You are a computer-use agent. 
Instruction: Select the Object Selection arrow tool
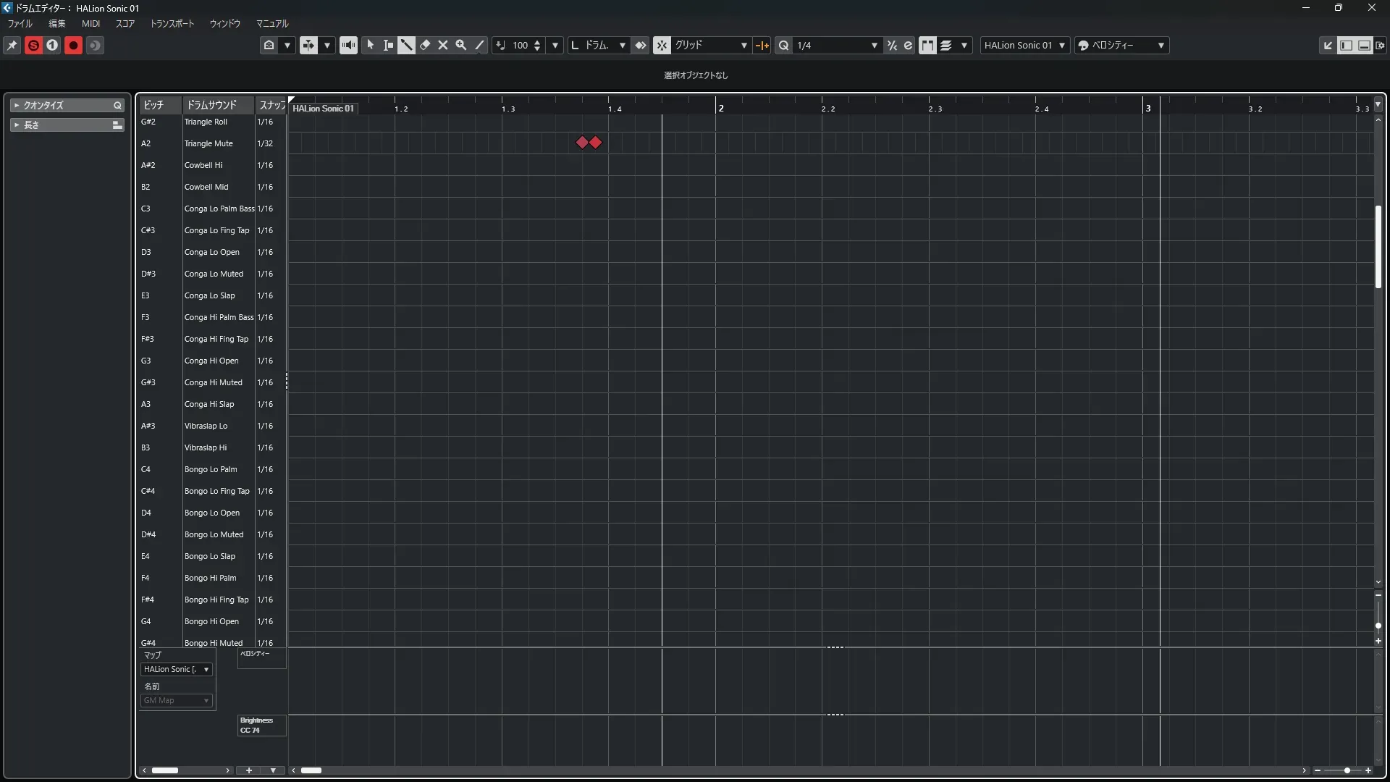click(370, 45)
